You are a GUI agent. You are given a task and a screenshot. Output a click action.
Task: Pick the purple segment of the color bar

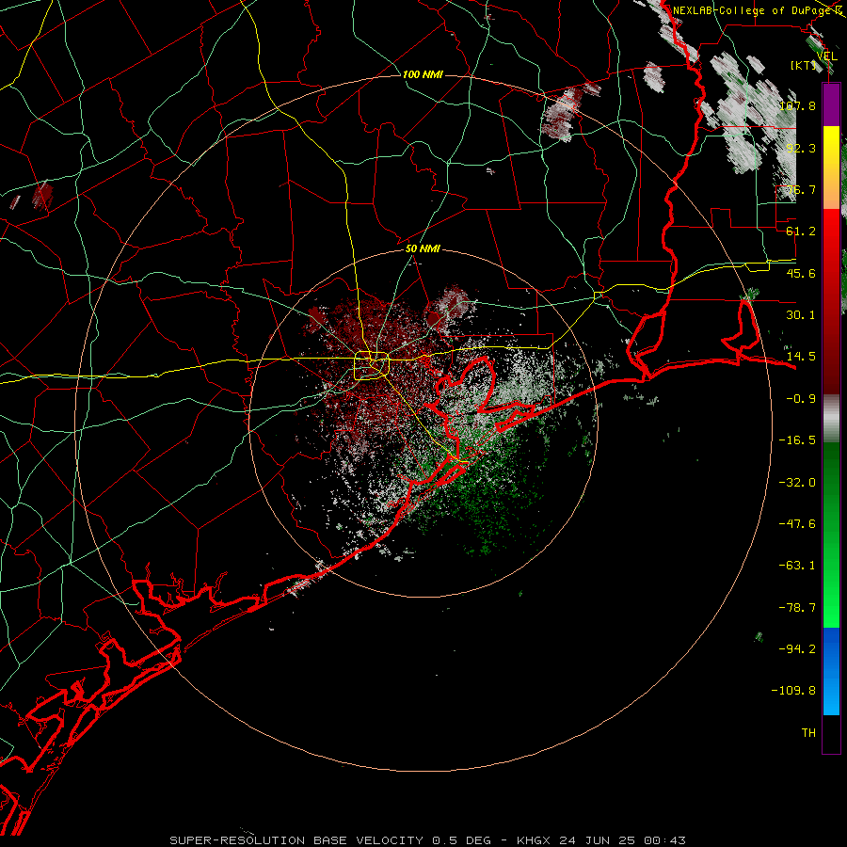(x=831, y=104)
